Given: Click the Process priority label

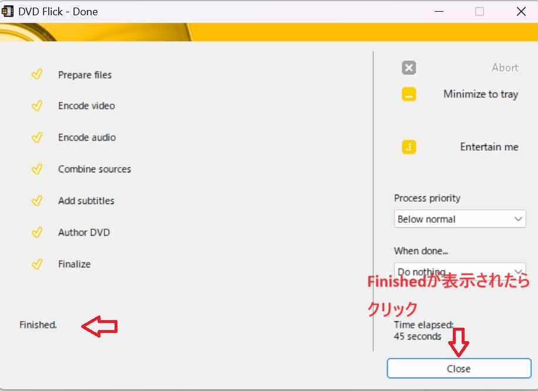Looking at the screenshot, I should click(427, 198).
